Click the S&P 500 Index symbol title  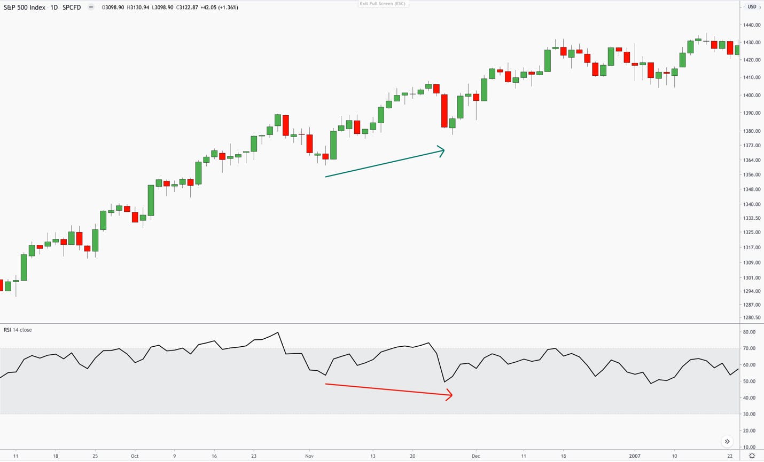pyautogui.click(x=25, y=7)
